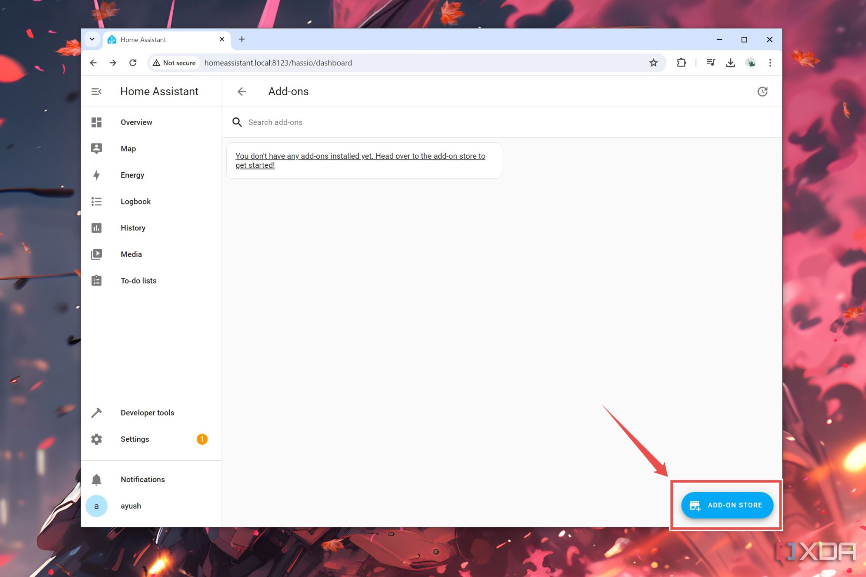The height and width of the screenshot is (577, 866).
Task: Click the Add-ons page title
Action: [x=289, y=91]
